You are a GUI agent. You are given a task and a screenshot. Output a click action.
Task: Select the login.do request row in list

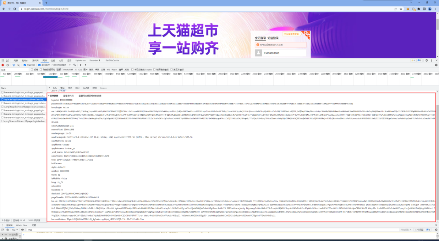click(23, 99)
